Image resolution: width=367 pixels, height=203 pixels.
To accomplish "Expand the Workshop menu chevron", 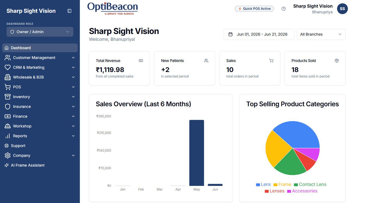I will pos(73,126).
